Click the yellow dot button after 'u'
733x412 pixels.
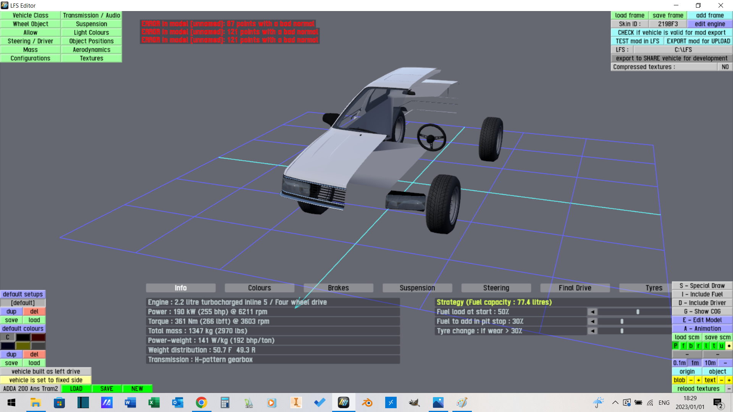coord(729,346)
